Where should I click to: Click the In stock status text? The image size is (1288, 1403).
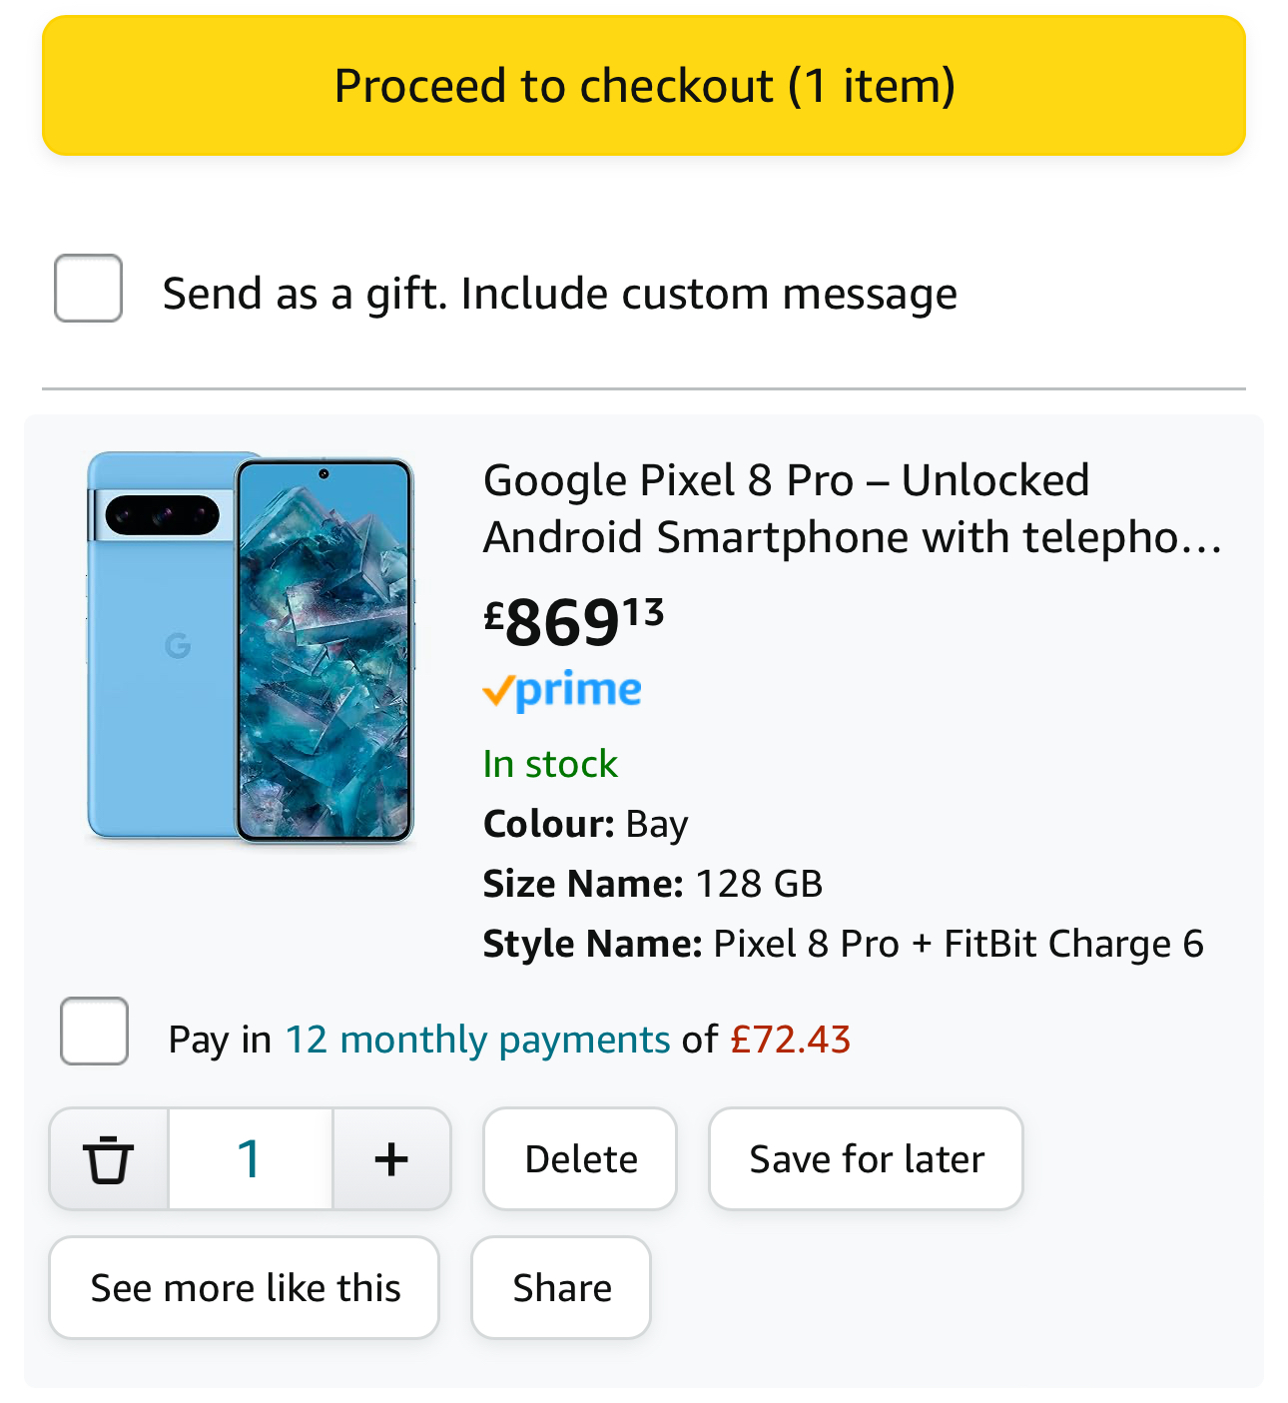tap(550, 764)
